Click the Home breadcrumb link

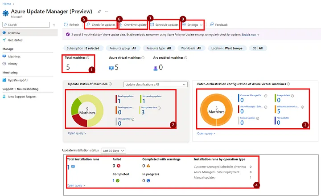[x=7, y=3]
